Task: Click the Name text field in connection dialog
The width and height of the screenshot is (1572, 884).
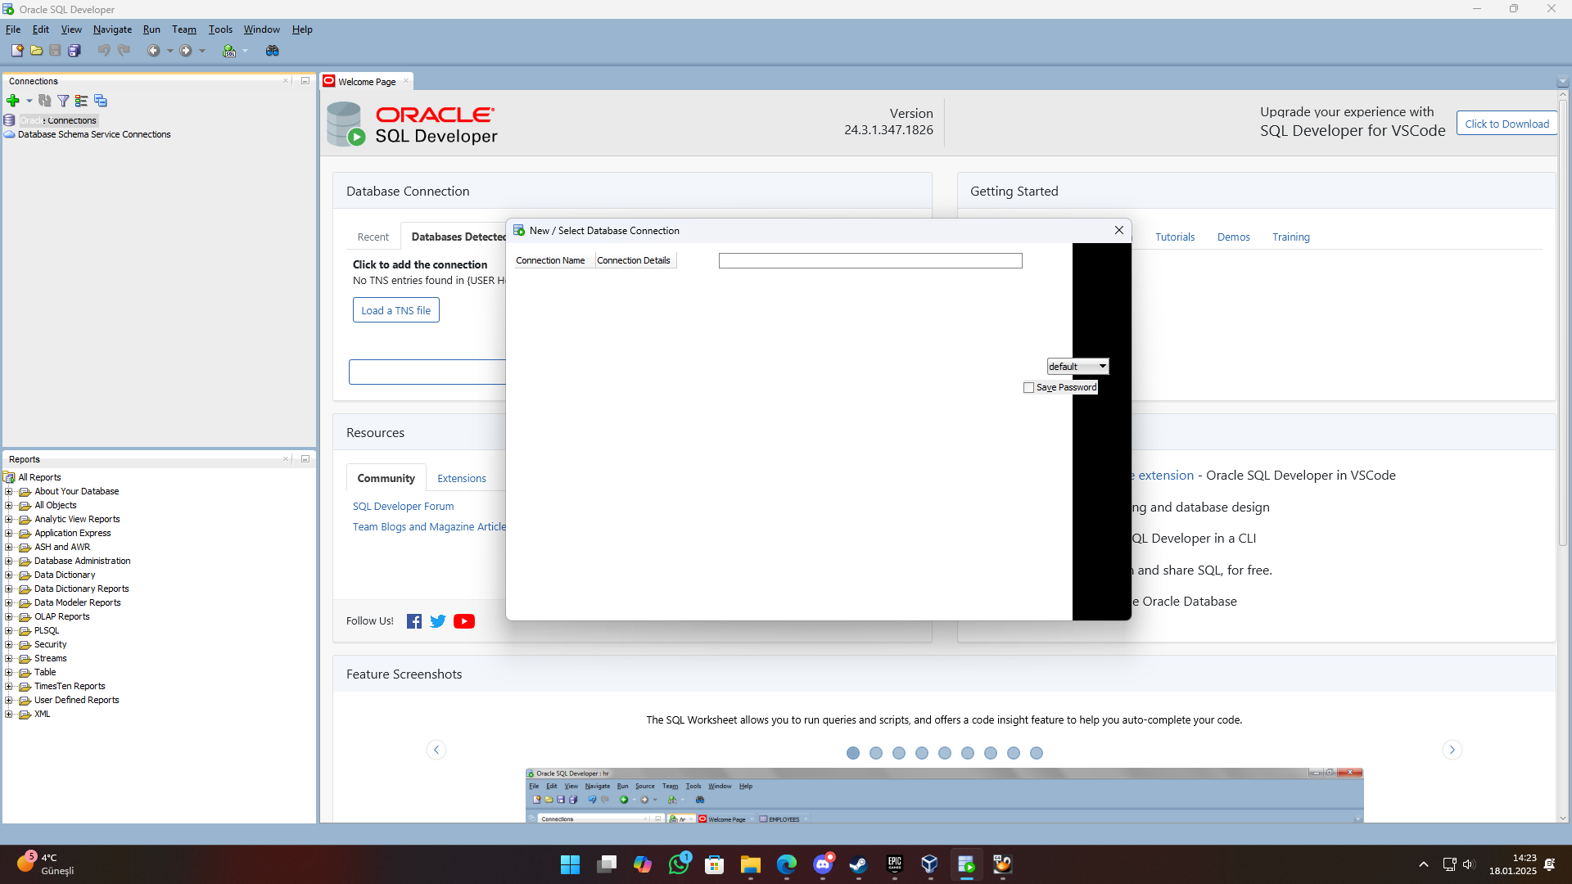Action: click(x=870, y=260)
